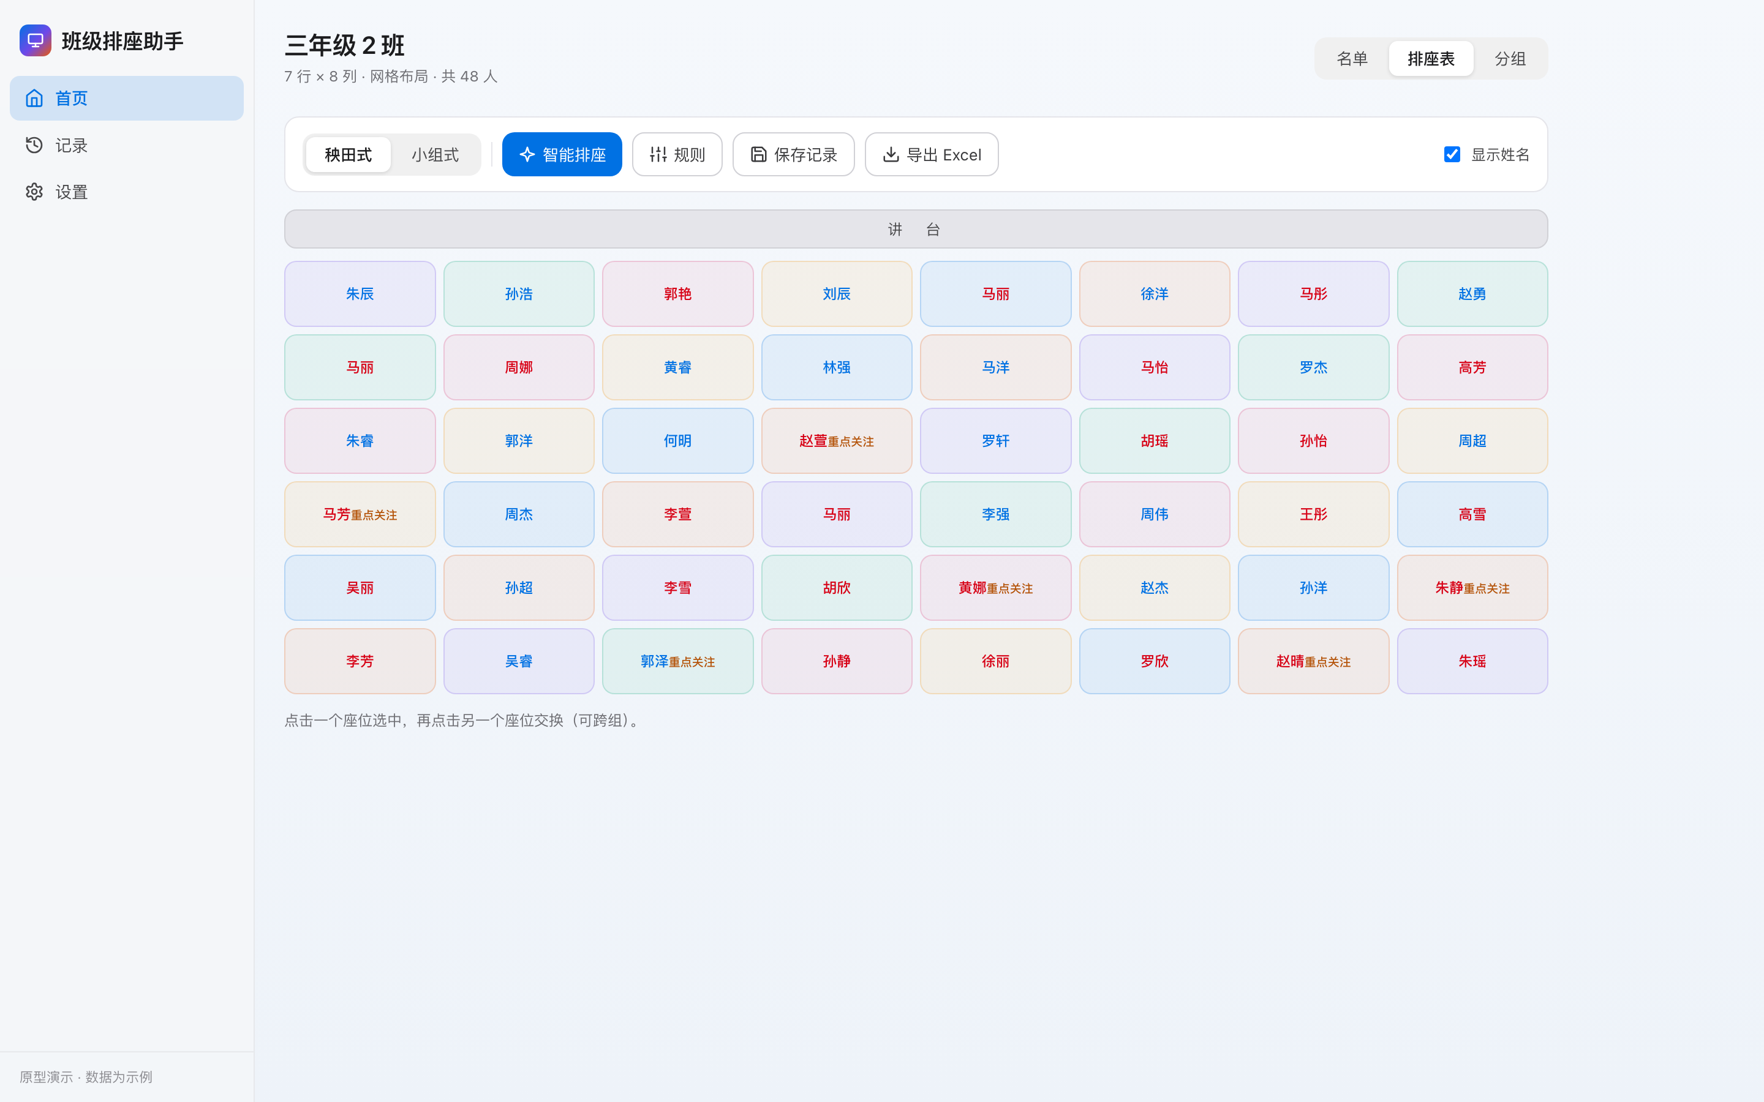Open 设置 in the sidebar
Image resolution: width=1764 pixels, height=1102 pixels.
pyautogui.click(x=127, y=192)
